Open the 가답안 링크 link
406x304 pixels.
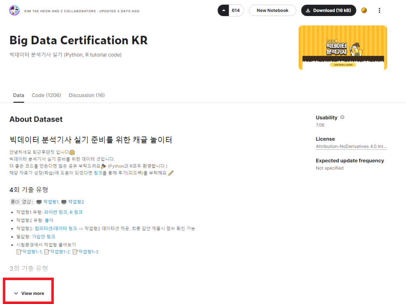click(x=43, y=237)
